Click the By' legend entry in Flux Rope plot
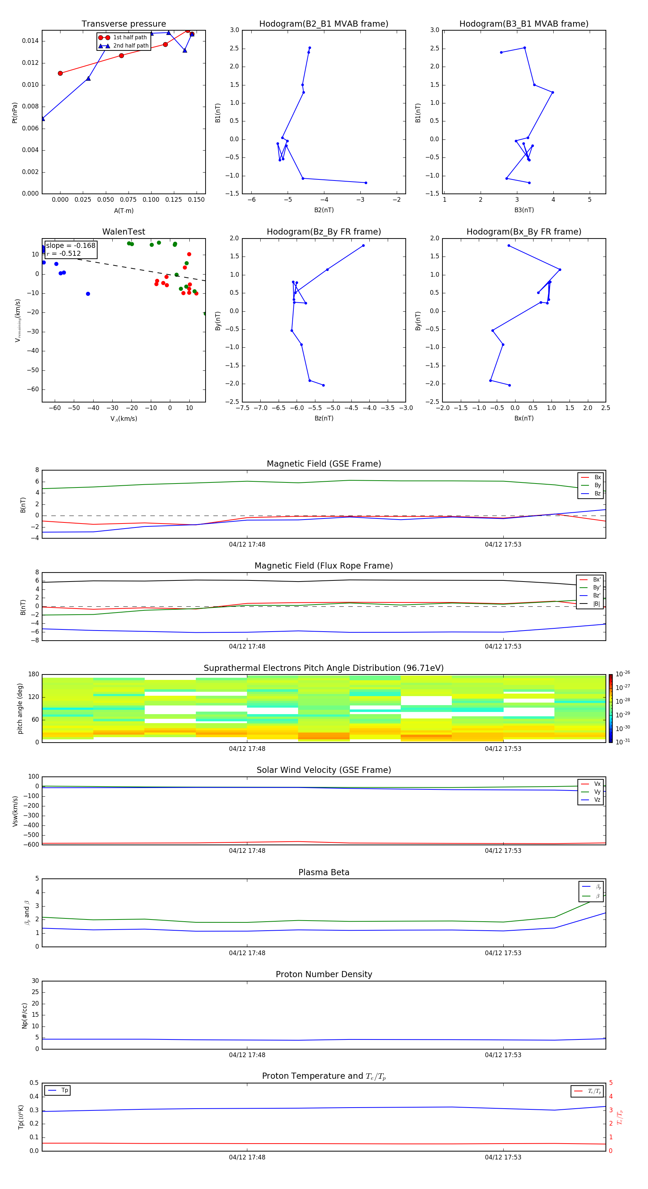 (x=590, y=588)
